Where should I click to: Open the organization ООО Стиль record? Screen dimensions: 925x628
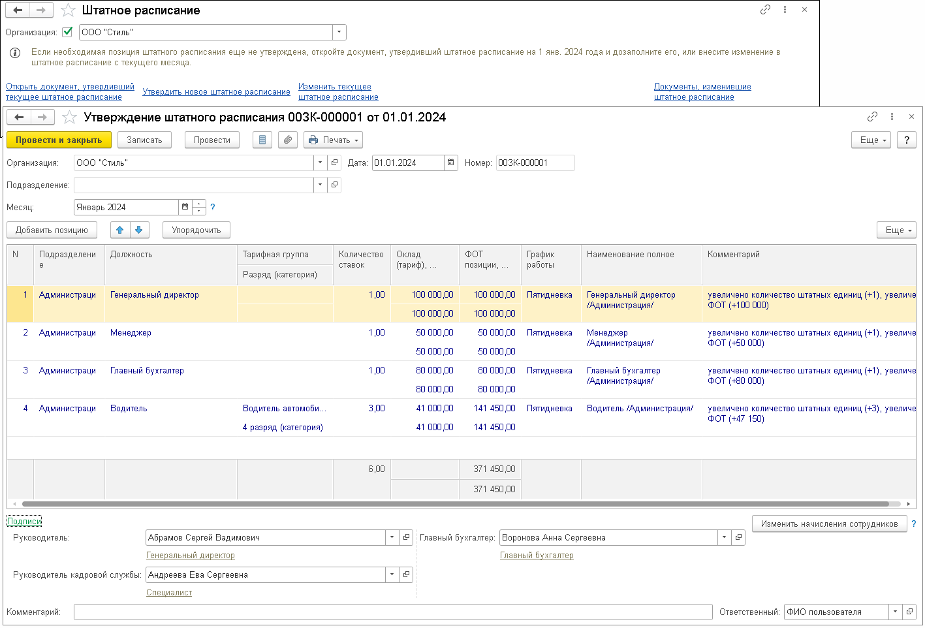point(334,163)
